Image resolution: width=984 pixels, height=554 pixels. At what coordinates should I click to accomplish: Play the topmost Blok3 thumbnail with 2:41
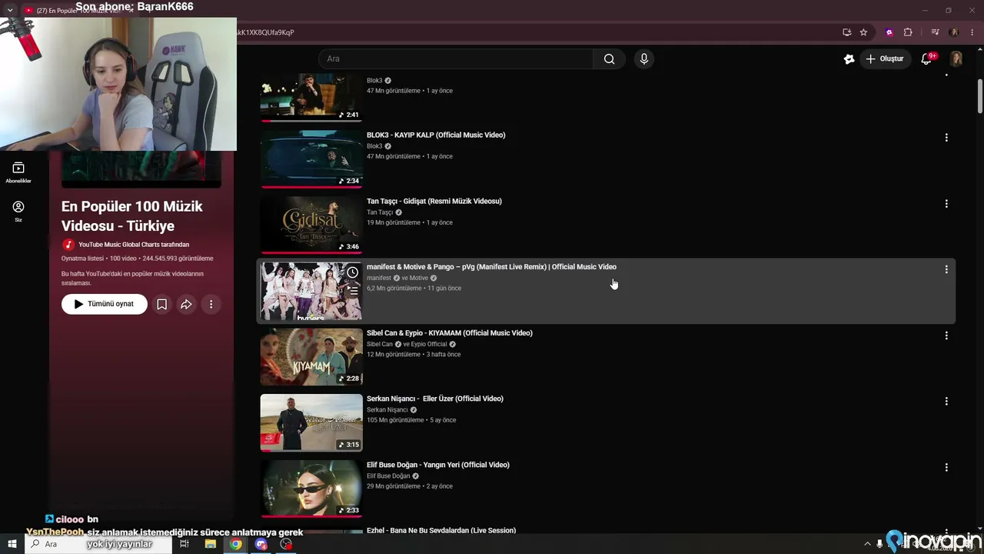tap(311, 97)
